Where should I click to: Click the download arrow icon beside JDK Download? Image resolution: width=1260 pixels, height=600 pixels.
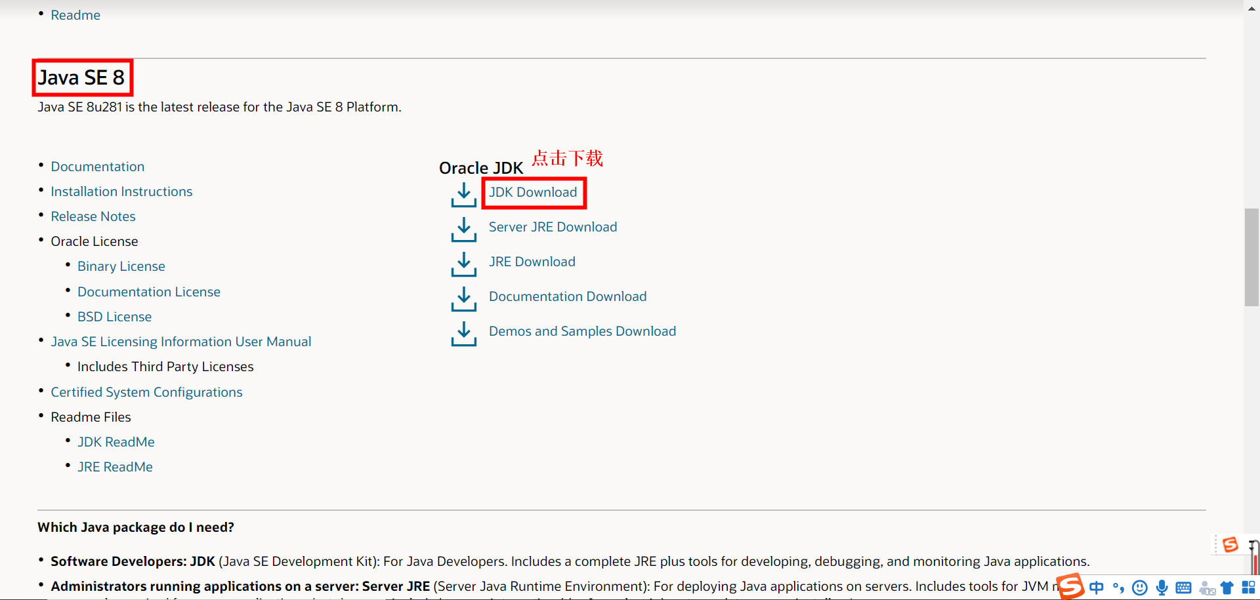463,194
